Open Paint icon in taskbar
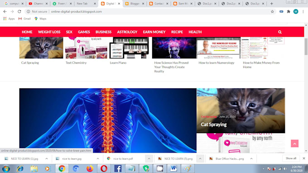Viewport: 308px width, 173px height. pos(188,168)
